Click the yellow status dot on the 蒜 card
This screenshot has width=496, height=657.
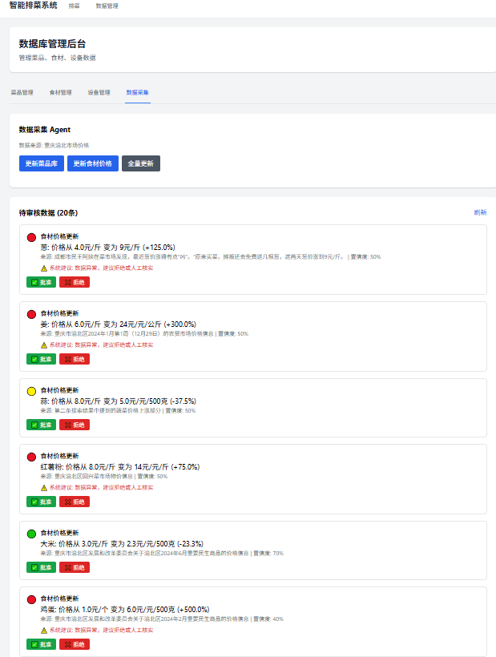coord(31,391)
